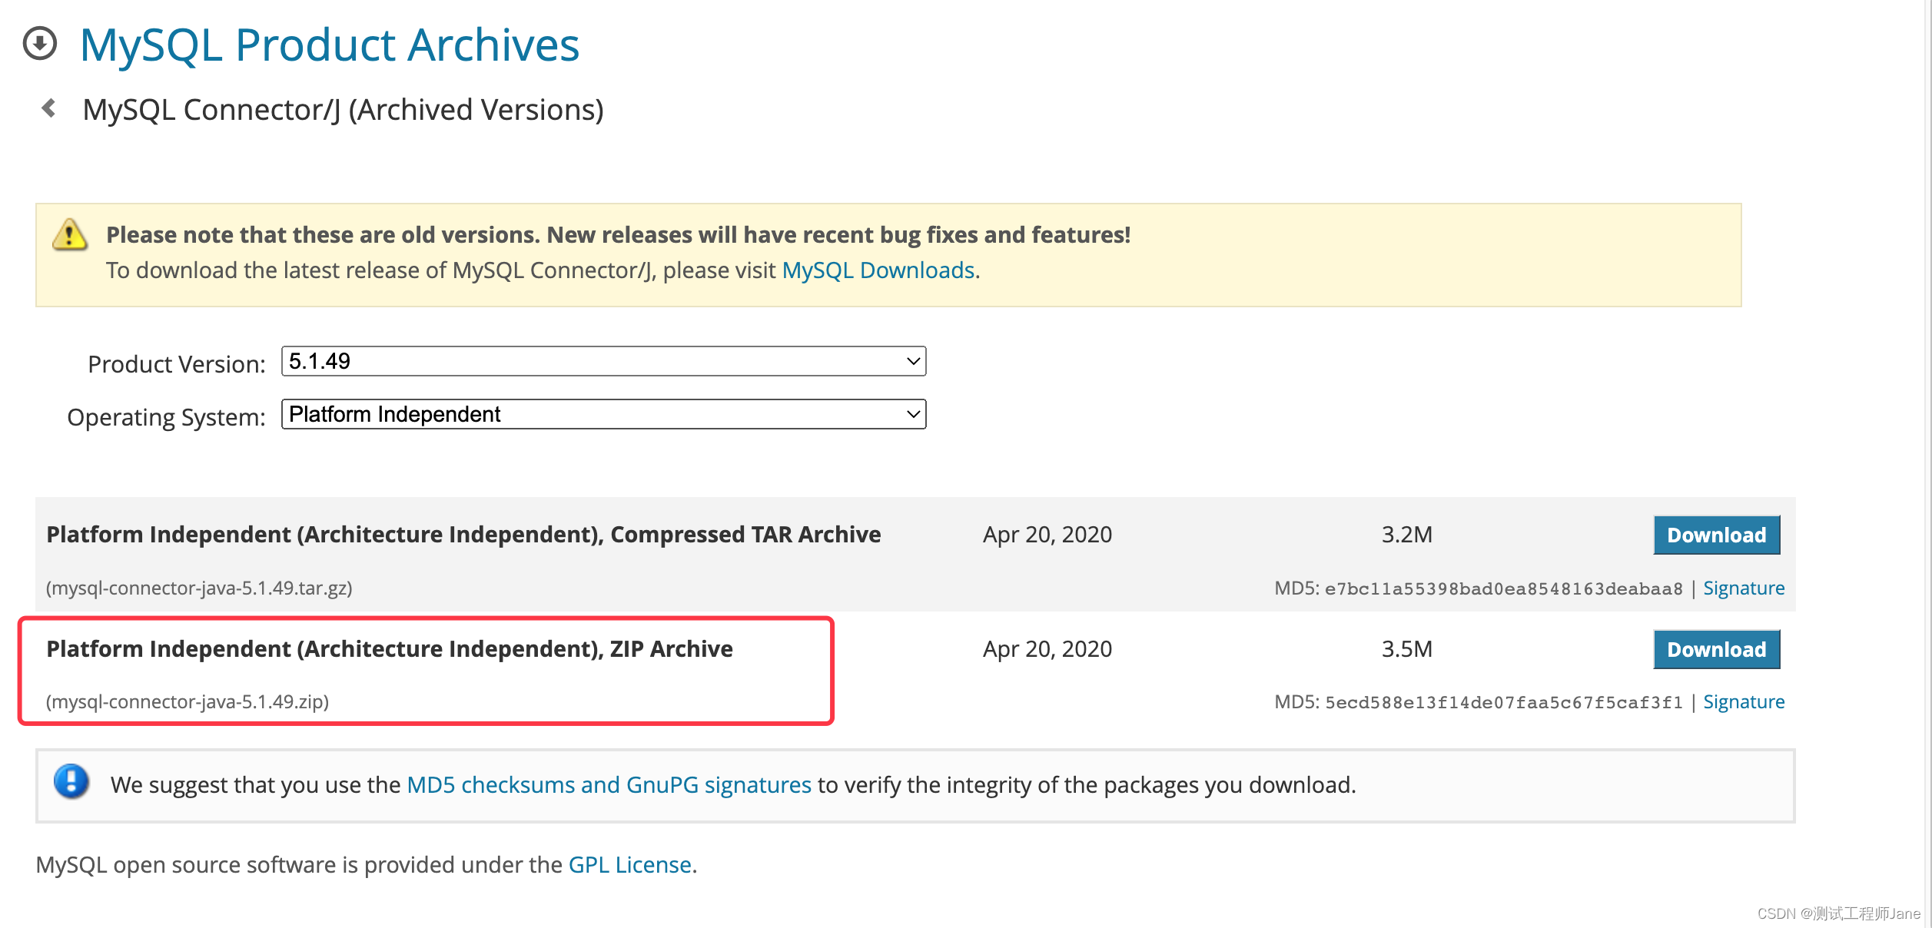This screenshot has height=928, width=1932.
Task: Select filename mysql-connector-java-5.1.49.zip text
Action: click(x=188, y=701)
